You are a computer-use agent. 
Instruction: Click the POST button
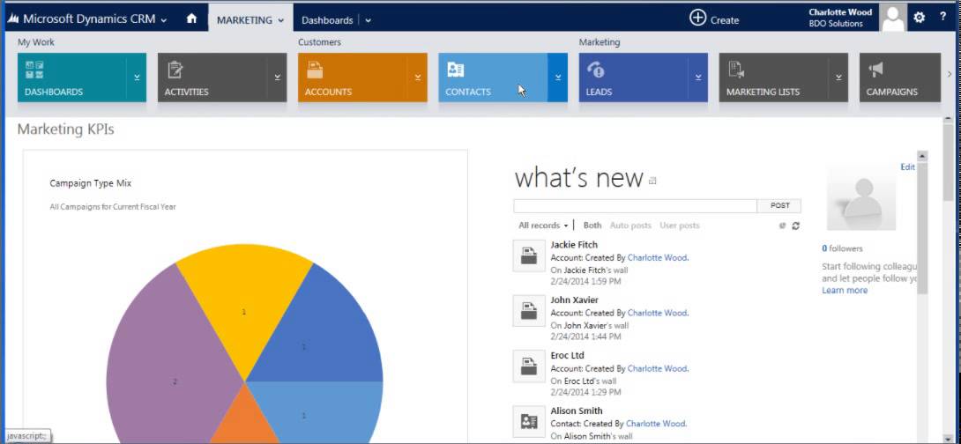(x=779, y=206)
